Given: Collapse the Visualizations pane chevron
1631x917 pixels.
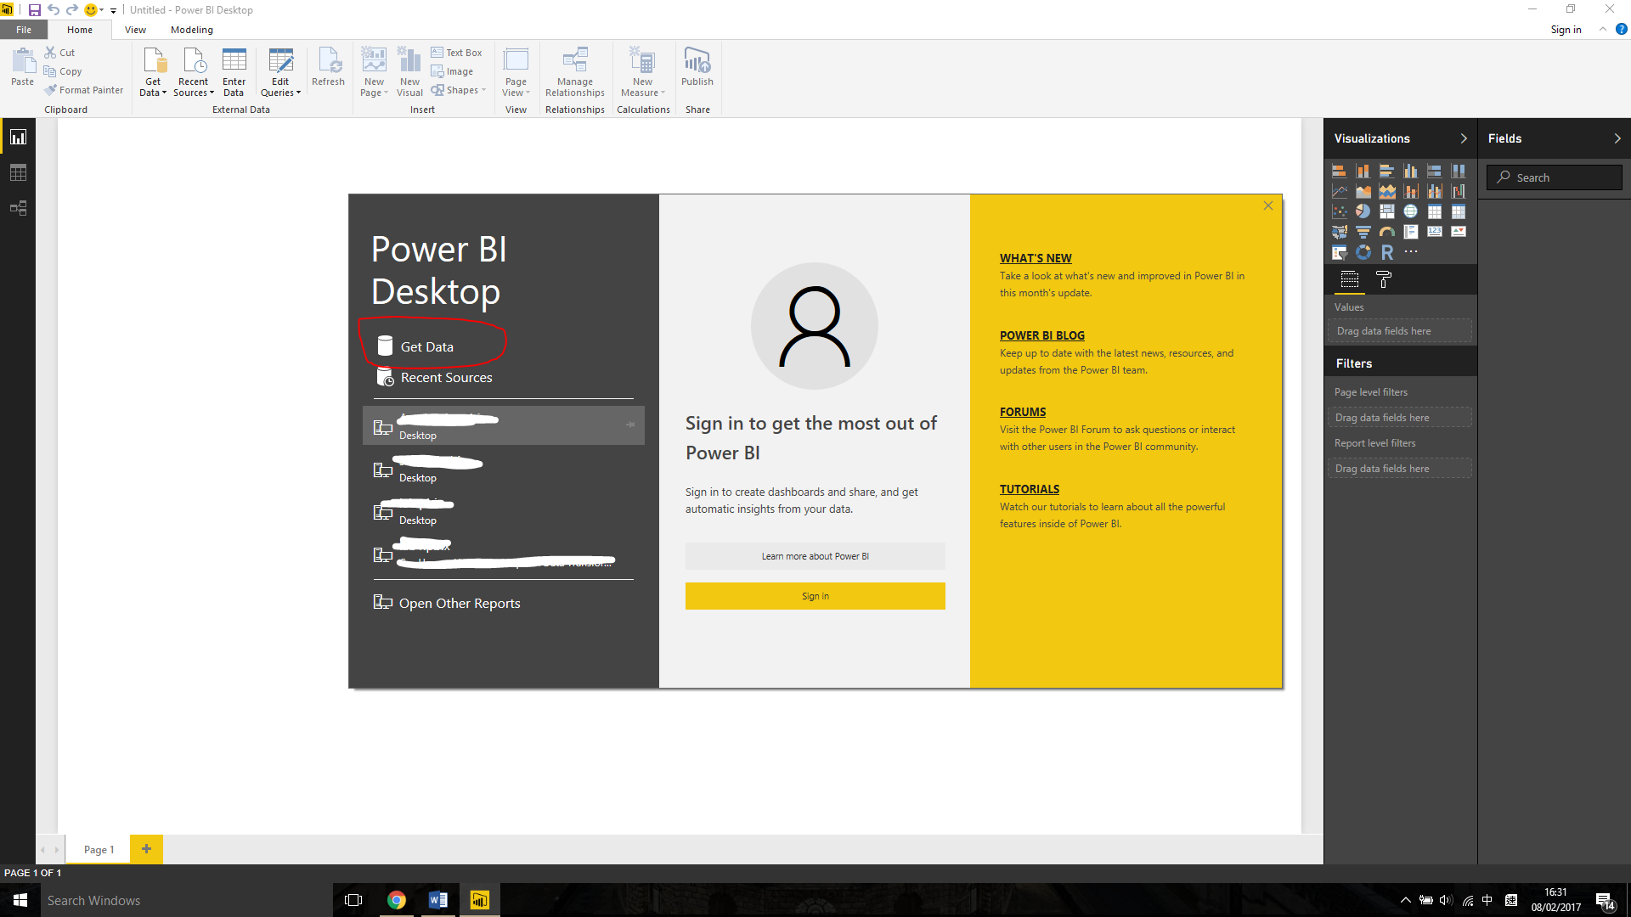Looking at the screenshot, I should pyautogui.click(x=1463, y=138).
